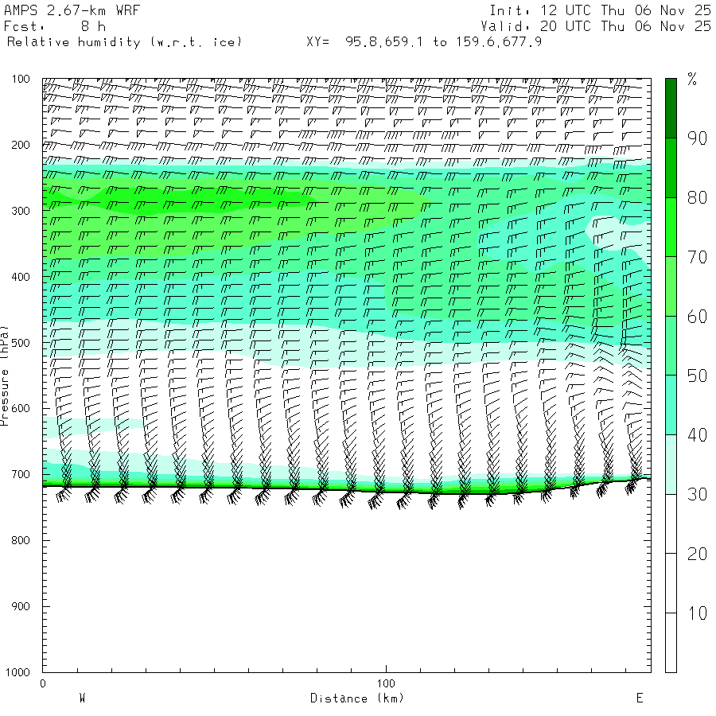Screen dimensions: 716x716
Task: Select the colorbar band between 50 and 60
Action: (x=671, y=346)
